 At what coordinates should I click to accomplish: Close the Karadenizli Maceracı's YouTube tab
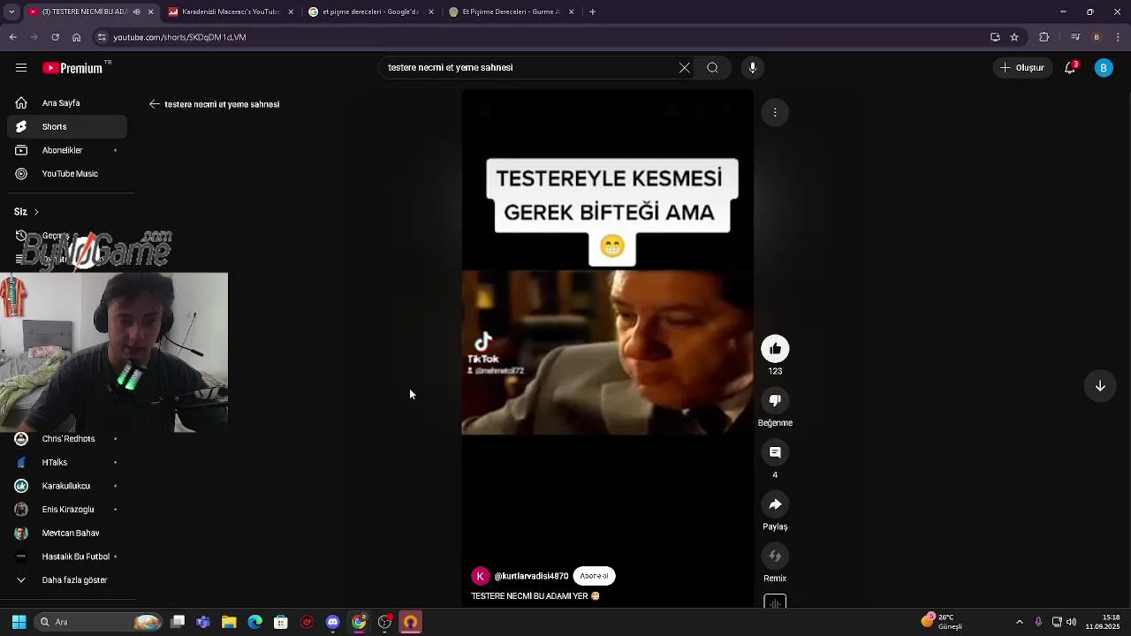[x=291, y=11]
